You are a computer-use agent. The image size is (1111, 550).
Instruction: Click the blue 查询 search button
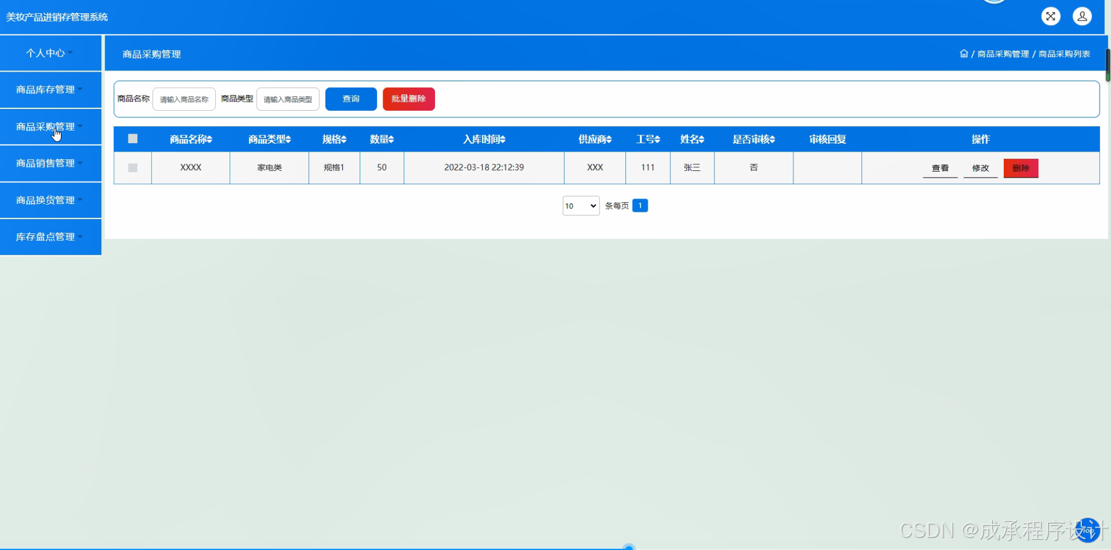(351, 99)
